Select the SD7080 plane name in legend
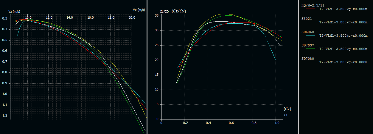The width and height of the screenshot is (373, 134). [x=307, y=59]
